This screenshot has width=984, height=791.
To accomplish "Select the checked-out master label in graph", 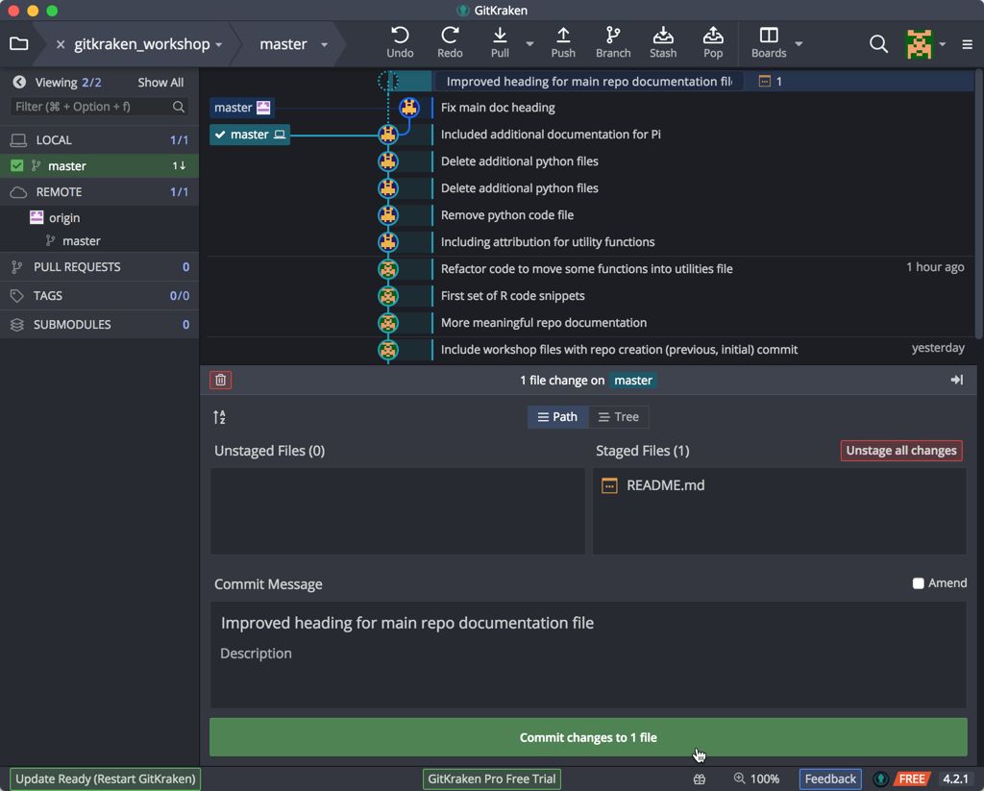I will click(x=250, y=135).
